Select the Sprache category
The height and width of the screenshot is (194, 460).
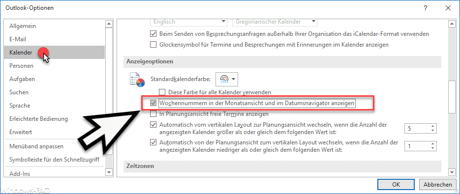click(54, 106)
